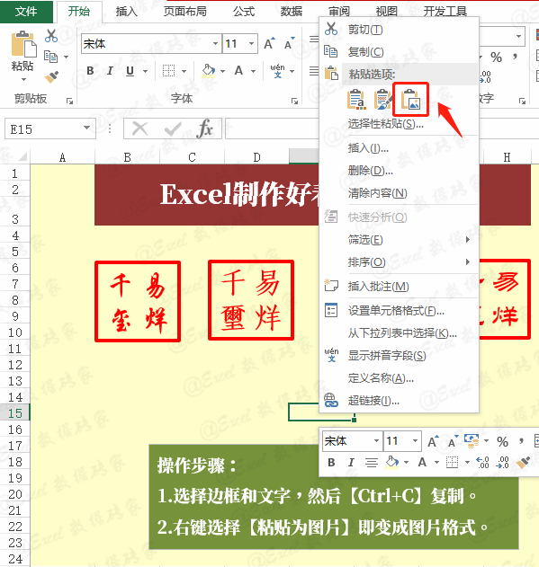Click mini toolbar Format Painter brush
Viewport: 539px width, 567px height.
coord(523,462)
